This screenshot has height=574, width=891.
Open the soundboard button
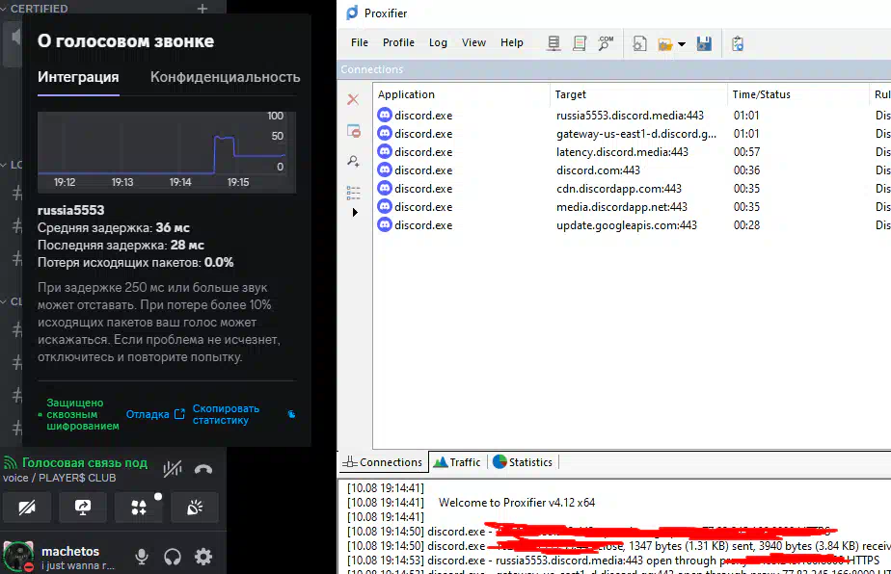(195, 507)
